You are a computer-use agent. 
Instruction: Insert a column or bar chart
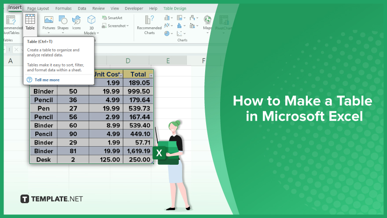tap(167, 18)
